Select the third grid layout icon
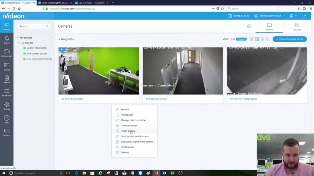The image size is (314, 176). (x=262, y=39)
